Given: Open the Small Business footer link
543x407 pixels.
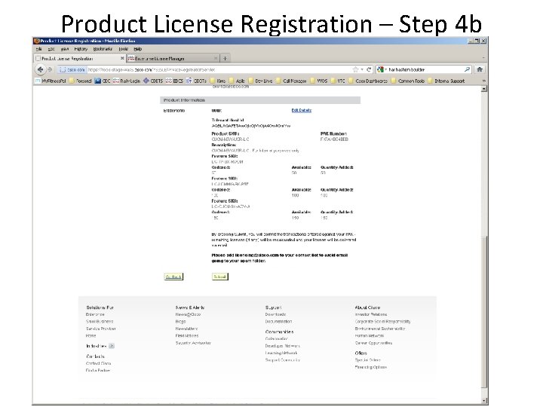Looking at the screenshot, I should pyautogui.click(x=100, y=322).
